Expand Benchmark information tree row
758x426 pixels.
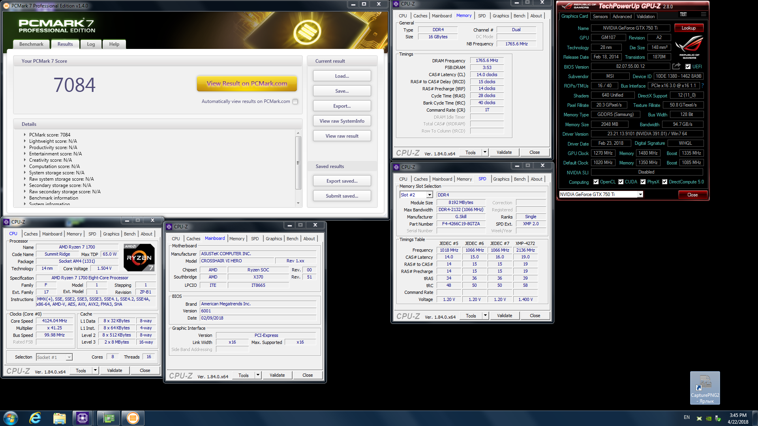[24, 198]
